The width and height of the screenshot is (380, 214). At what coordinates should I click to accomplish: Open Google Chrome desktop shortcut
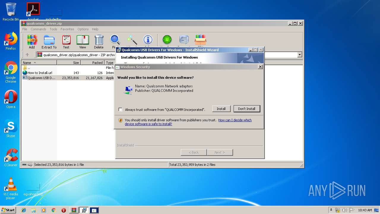pos(11,72)
